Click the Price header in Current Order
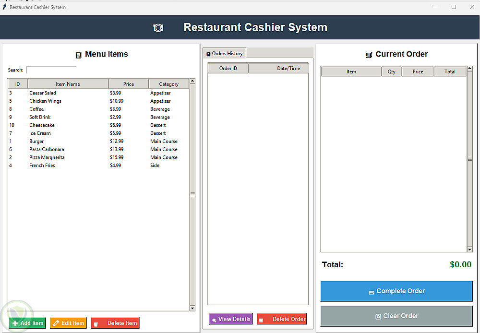The width and height of the screenshot is (480, 333). pyautogui.click(x=418, y=71)
